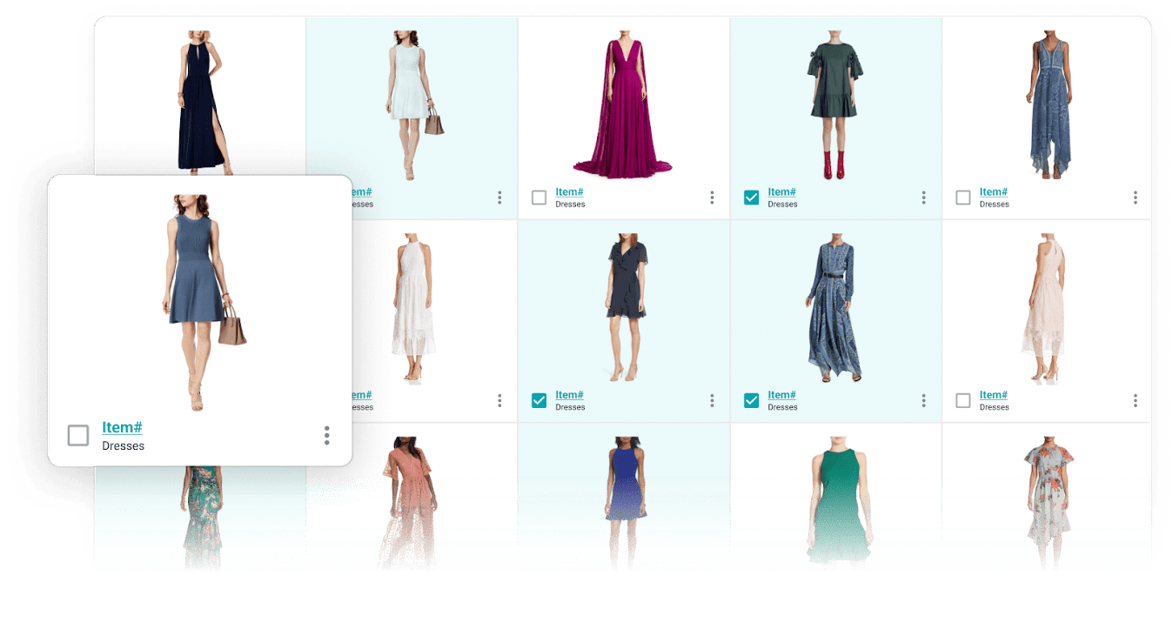Image resolution: width=1173 pixels, height=629 pixels.
Task: Select the magenta gown checkbox
Action: tap(540, 197)
